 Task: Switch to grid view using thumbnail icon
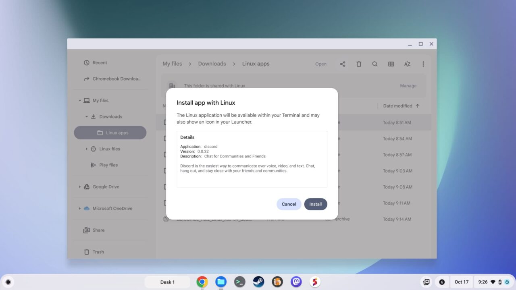391,64
